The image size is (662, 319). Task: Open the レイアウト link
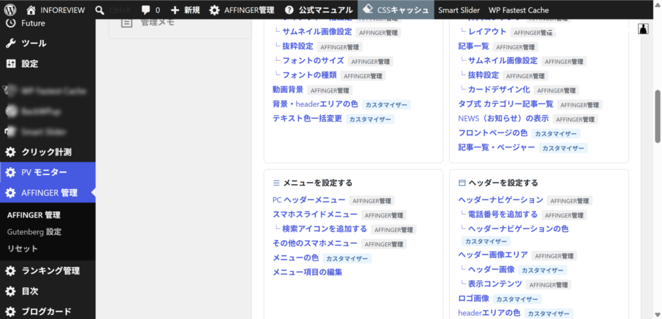click(487, 32)
